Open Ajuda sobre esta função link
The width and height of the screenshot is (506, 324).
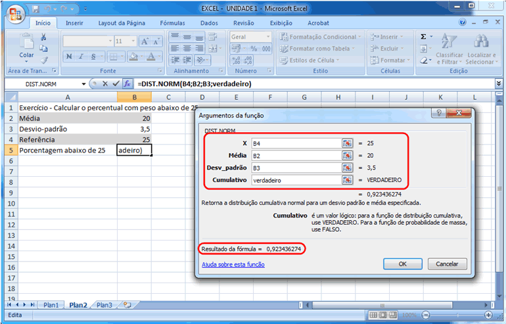click(233, 264)
